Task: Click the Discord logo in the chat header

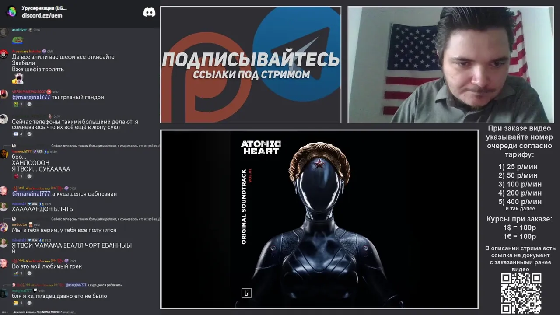Action: pos(149,12)
